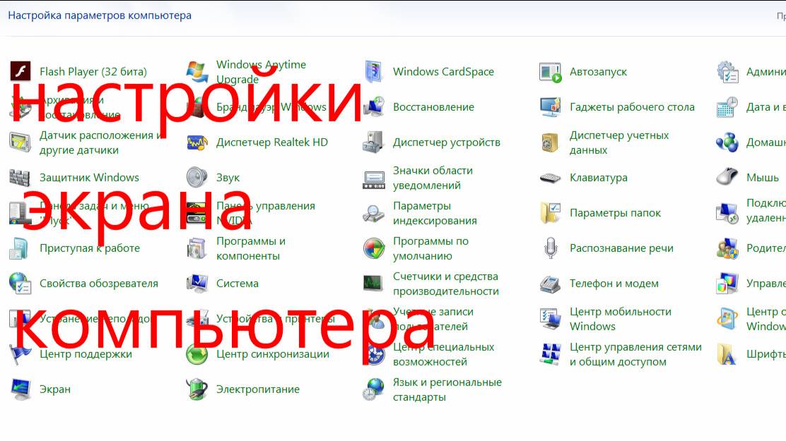786x441 pixels.
Task: Open the Датчик расположения icon
Action: pyautogui.click(x=20, y=142)
